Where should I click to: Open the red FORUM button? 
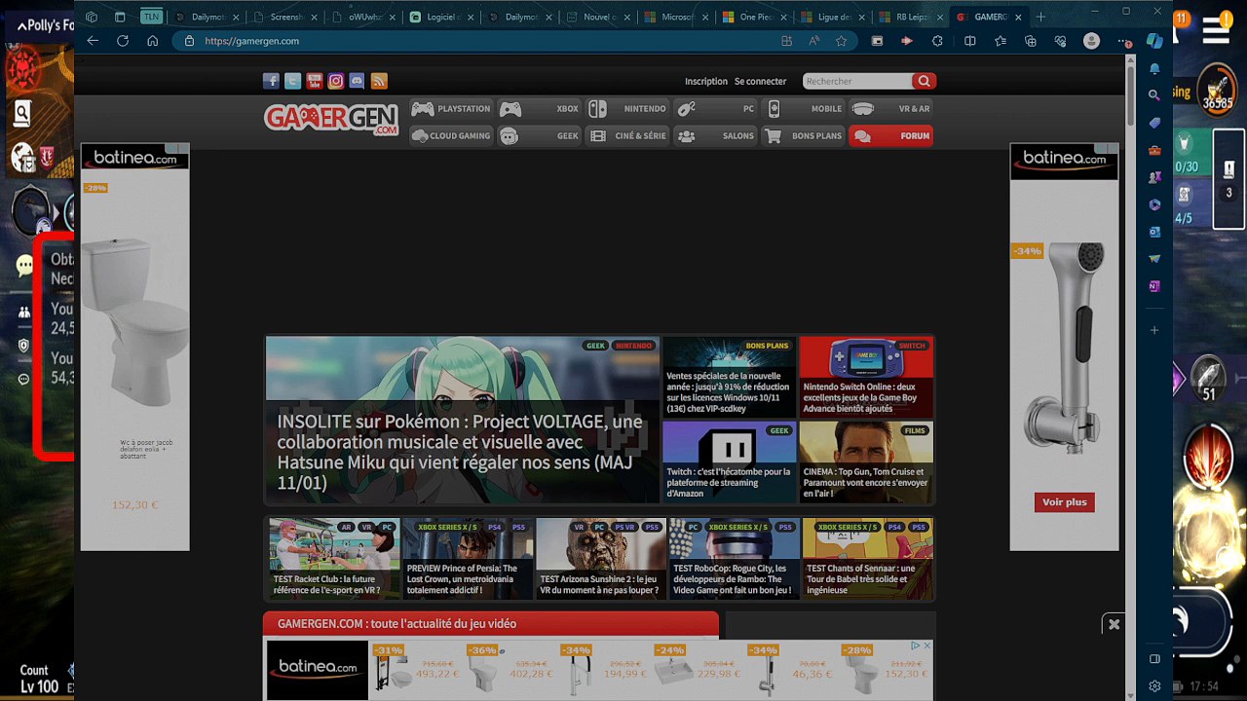[891, 136]
